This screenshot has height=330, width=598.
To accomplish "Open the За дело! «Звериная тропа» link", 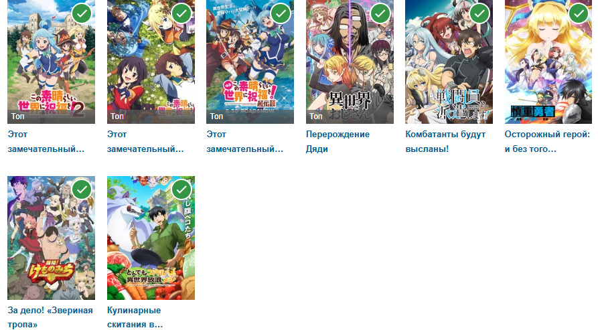I will coord(50,317).
